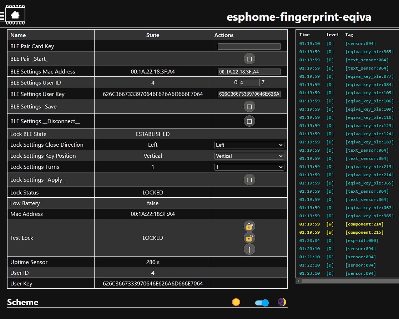Viewport: 399px width, 319px height.
Task: Click the log level column header
Action: [x=332, y=35]
